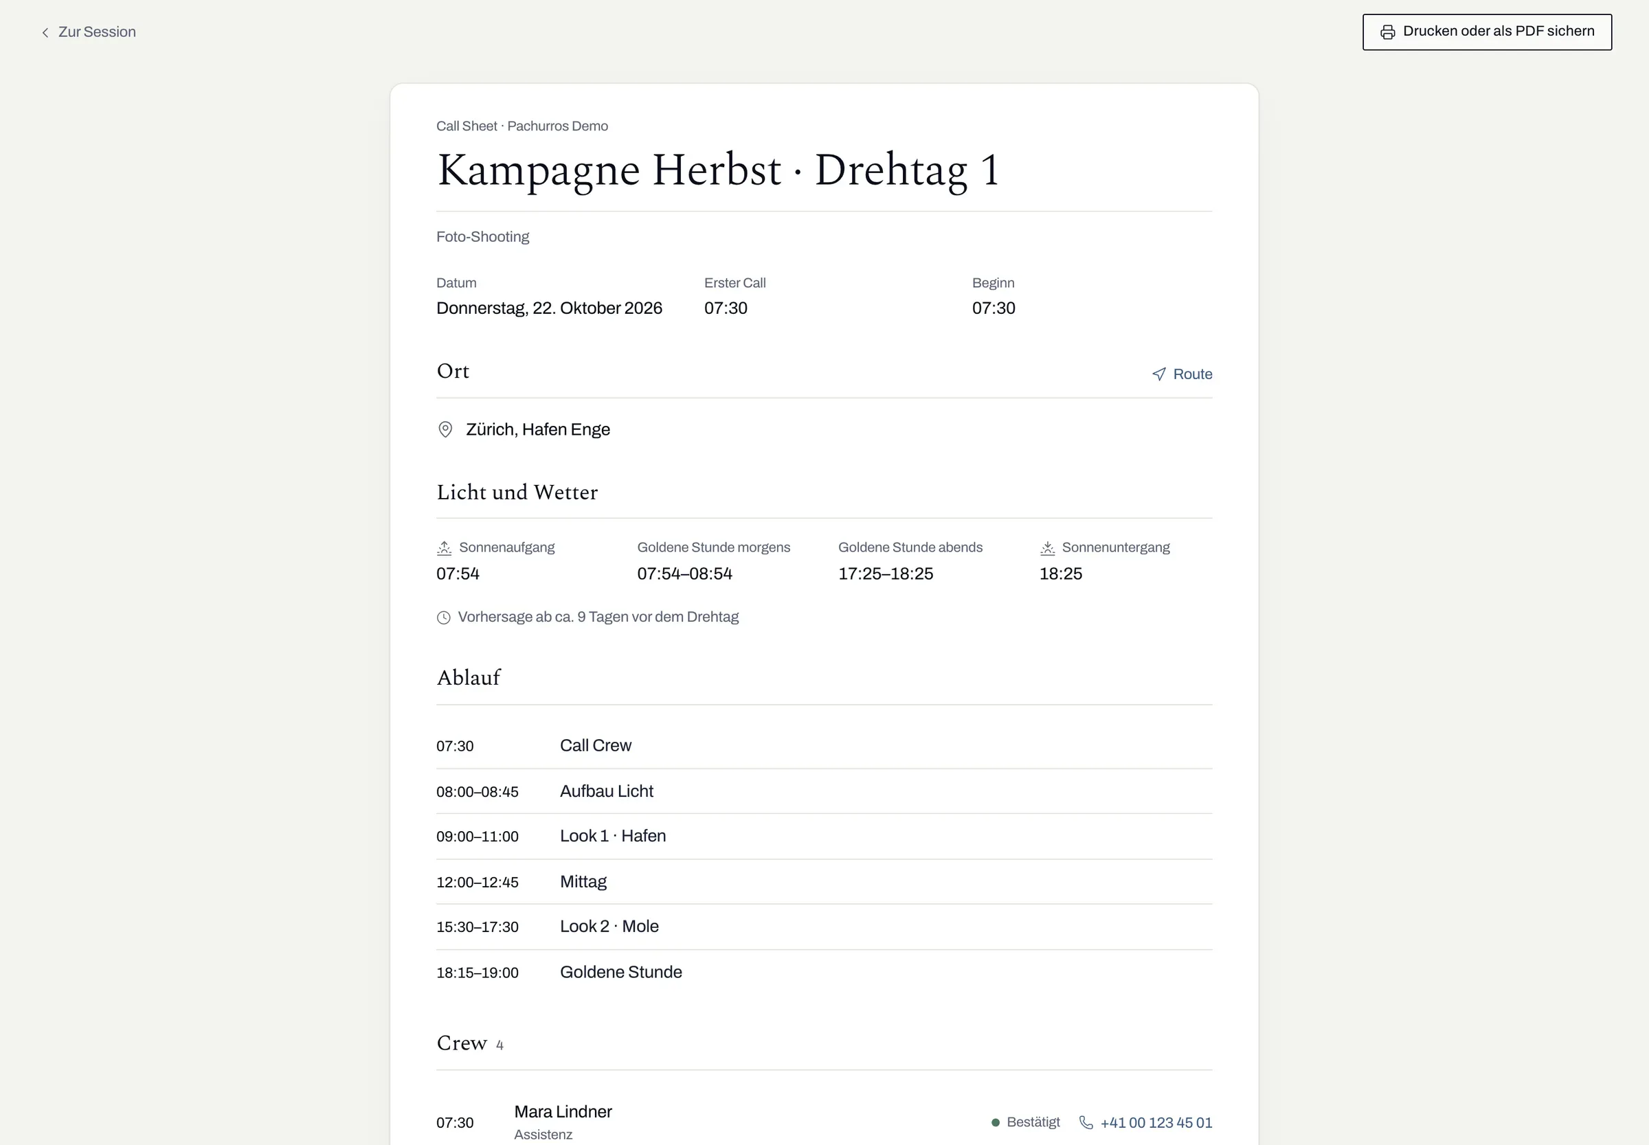Click the crew name Mara Lindner

[x=563, y=1111]
